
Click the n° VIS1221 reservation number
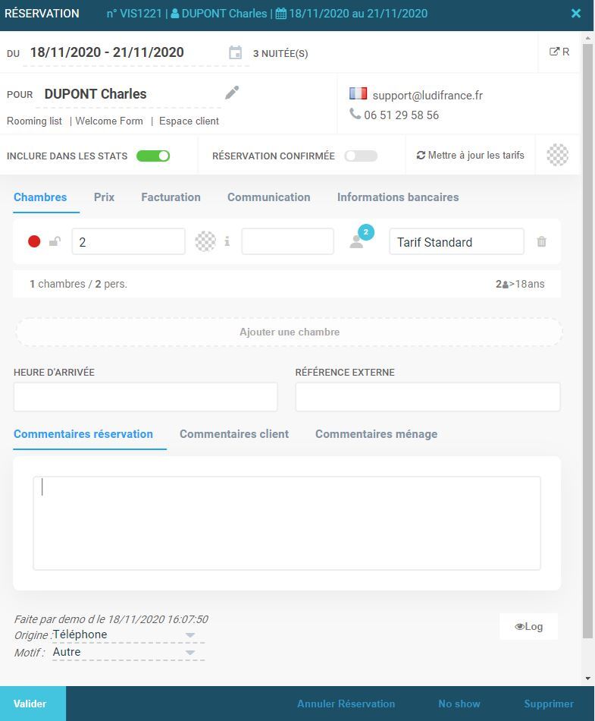[134, 14]
